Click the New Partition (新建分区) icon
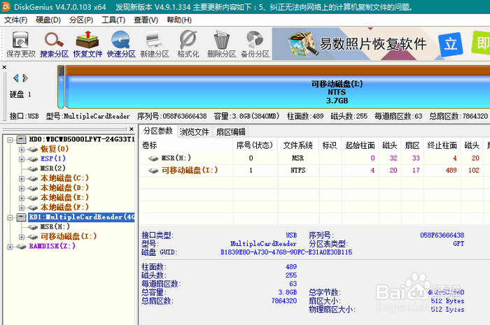The width and height of the screenshot is (490, 325). pos(155,44)
